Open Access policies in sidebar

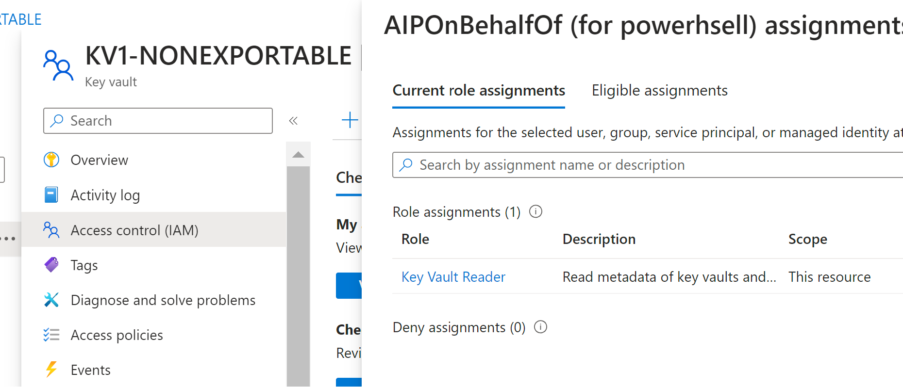pos(117,335)
